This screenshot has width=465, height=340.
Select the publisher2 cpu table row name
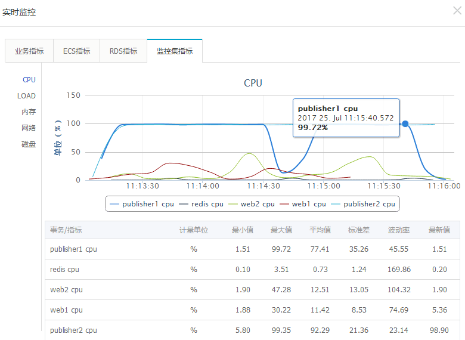[73, 330]
